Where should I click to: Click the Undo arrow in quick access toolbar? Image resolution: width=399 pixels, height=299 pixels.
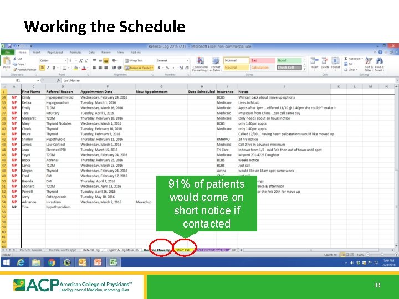(15, 46)
